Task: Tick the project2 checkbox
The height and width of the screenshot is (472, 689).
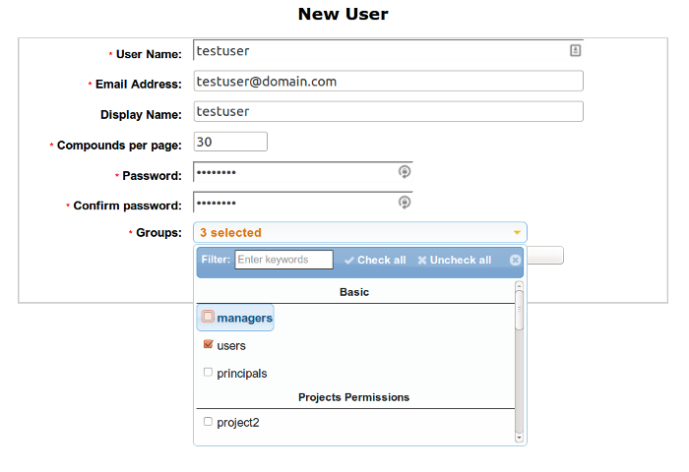Action: pos(208,422)
